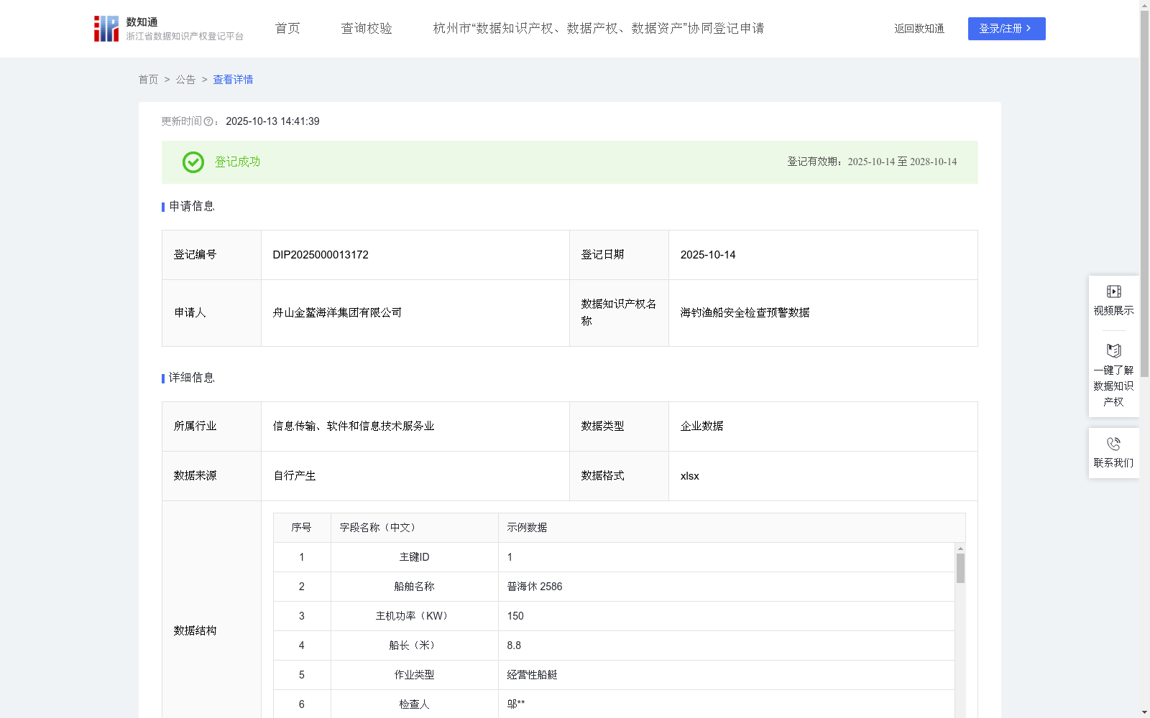Click the sample value 经营性船艇
This screenshot has height=718, width=1150.
tap(533, 675)
